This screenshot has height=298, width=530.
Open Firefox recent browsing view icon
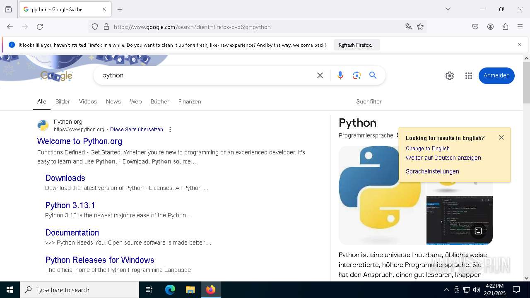8,9
